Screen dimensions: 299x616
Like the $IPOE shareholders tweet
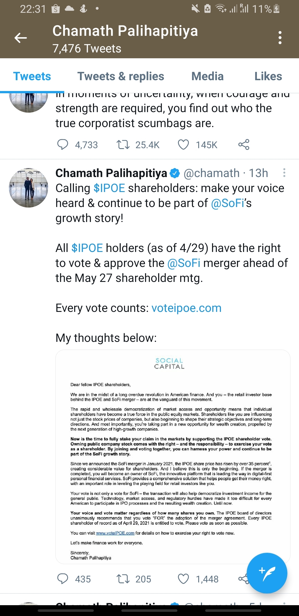pos(183,579)
